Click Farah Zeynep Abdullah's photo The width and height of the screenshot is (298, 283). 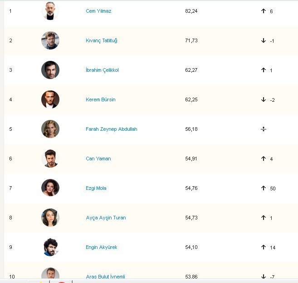50,129
